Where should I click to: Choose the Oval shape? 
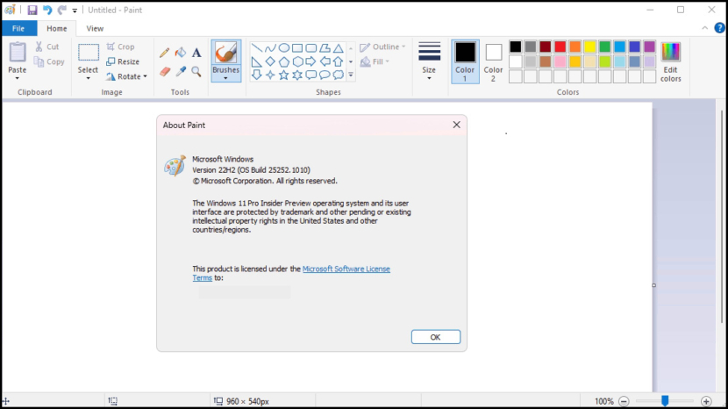click(283, 48)
